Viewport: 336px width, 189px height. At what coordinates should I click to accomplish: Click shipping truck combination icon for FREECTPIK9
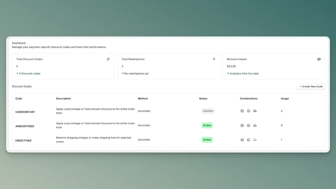(255, 140)
